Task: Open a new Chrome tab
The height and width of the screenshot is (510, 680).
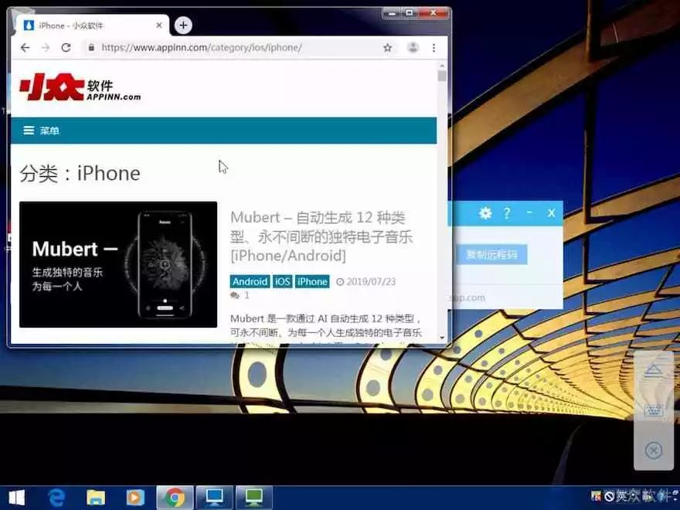Action: 183,25
